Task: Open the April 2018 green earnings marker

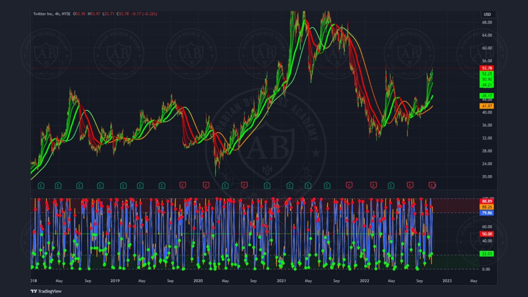Action: click(x=58, y=185)
